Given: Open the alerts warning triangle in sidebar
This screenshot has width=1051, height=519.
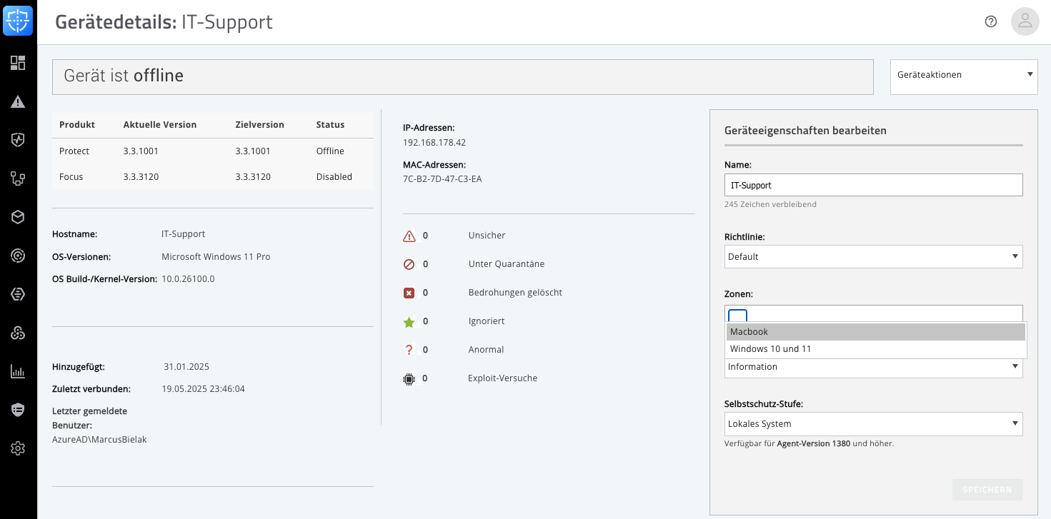Looking at the screenshot, I should click(18, 101).
